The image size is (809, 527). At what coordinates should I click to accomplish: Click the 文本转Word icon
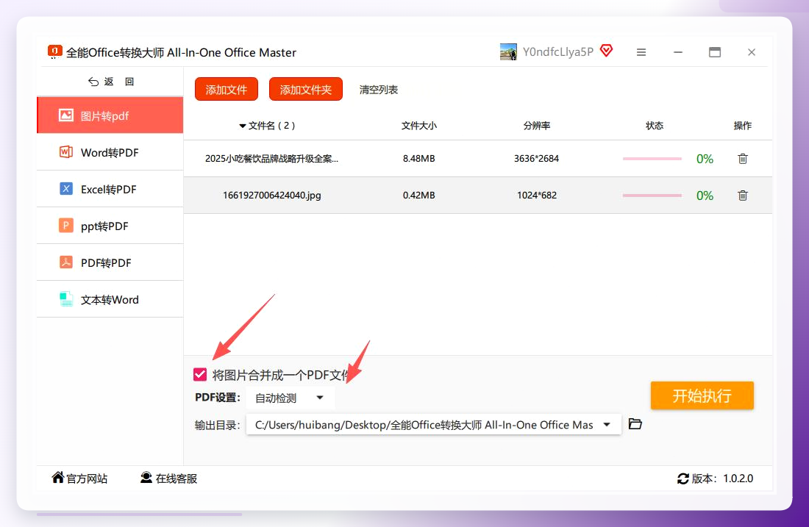(66, 299)
